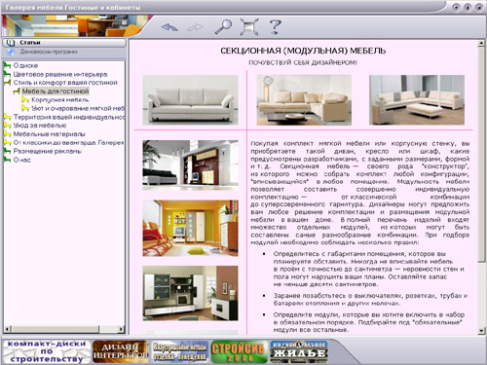Open Размещение рекламы entry
The image size is (487, 365).
point(48,151)
